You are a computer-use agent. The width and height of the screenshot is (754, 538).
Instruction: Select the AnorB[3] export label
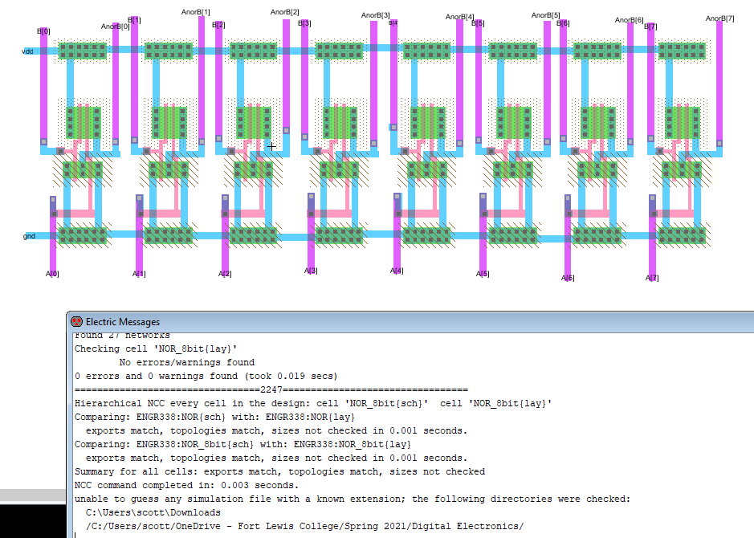pos(376,15)
